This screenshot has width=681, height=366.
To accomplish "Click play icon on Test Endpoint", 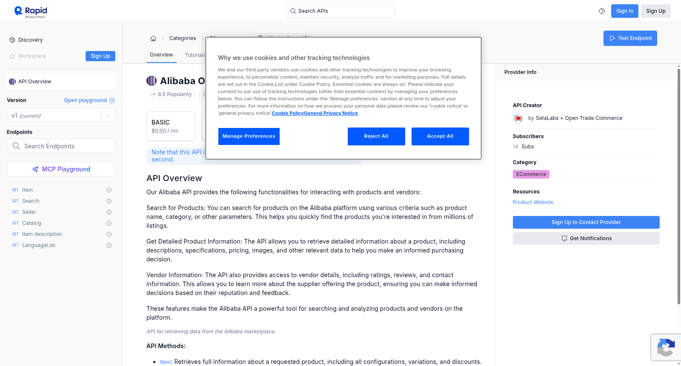I will tap(612, 38).
